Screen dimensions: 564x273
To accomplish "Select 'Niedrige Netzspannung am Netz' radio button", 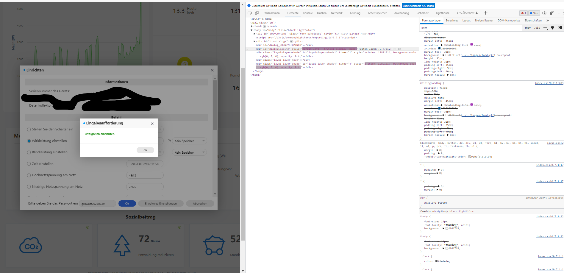I will point(29,187).
